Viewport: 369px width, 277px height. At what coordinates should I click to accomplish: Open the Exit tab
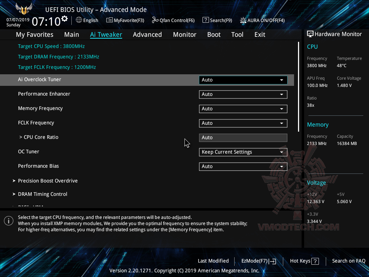coord(260,35)
